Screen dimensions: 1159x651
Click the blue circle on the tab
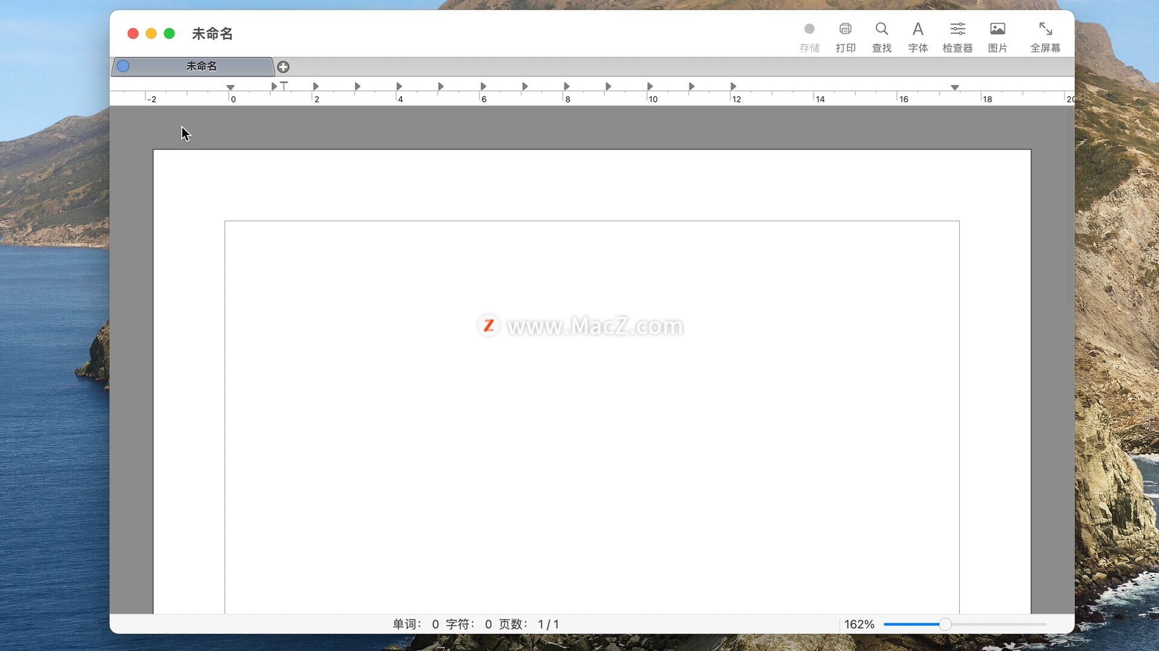point(123,66)
